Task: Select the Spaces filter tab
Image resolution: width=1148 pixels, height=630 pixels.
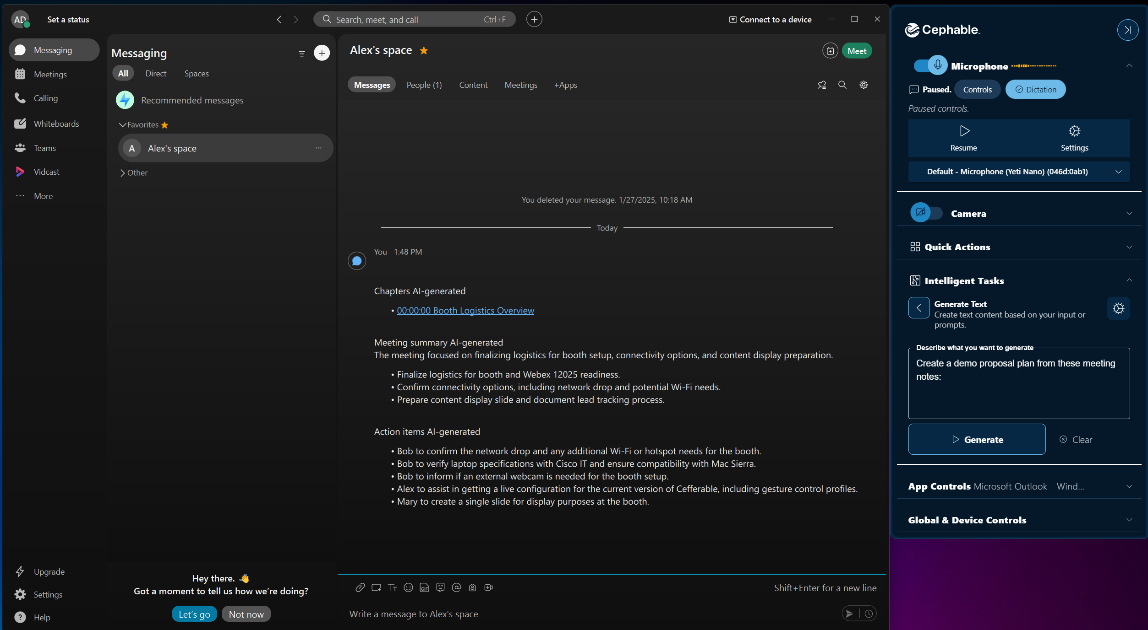Action: pos(196,74)
